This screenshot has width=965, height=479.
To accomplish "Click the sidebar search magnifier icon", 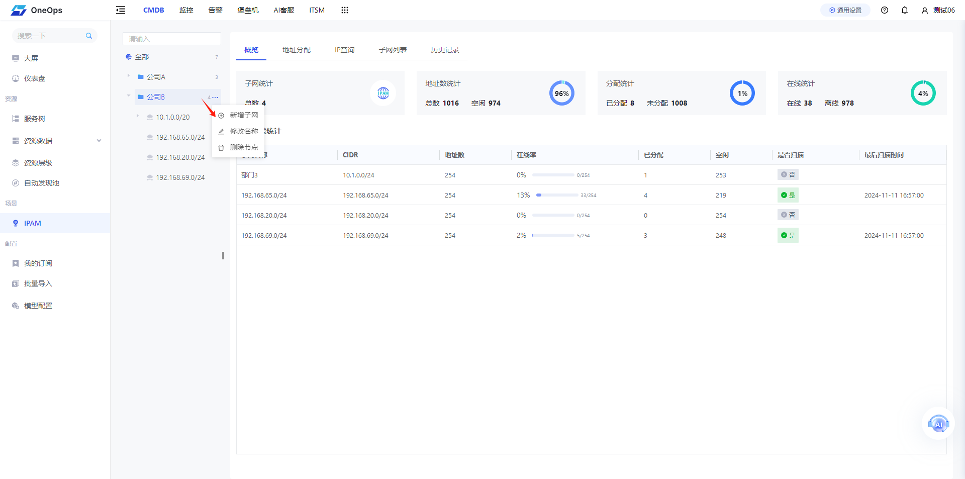I will [x=89, y=36].
